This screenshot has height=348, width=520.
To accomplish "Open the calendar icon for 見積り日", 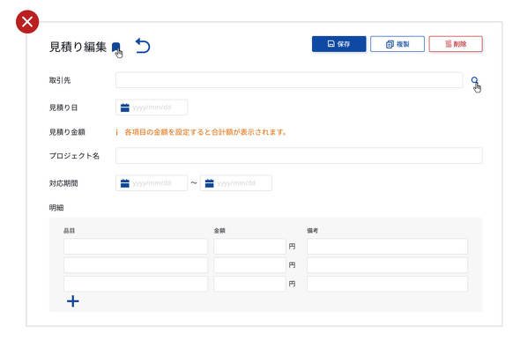I will 124,107.
